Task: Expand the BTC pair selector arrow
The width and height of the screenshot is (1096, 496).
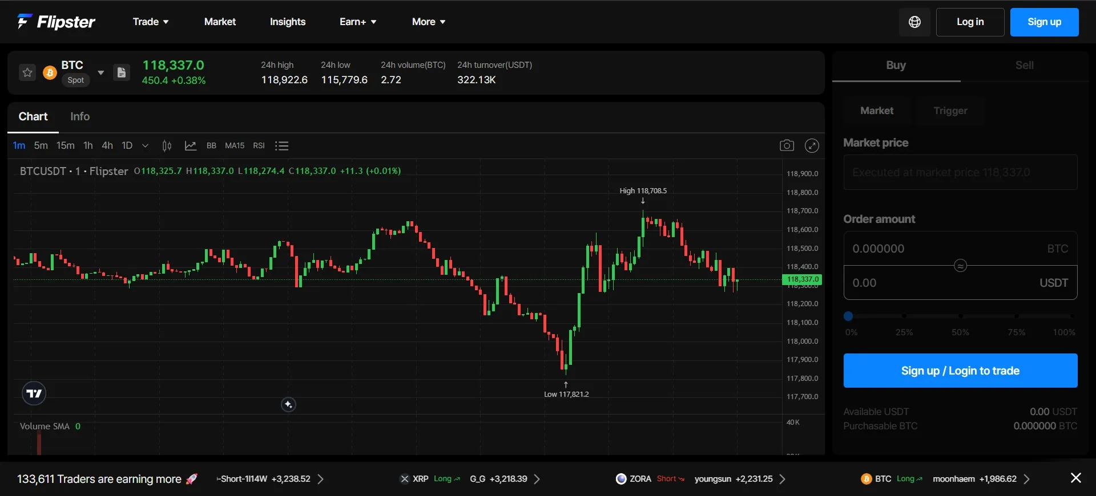Action: (x=101, y=72)
